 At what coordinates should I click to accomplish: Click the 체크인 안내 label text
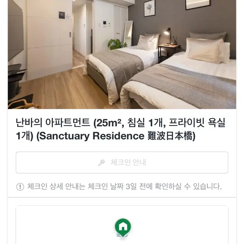[128, 162]
